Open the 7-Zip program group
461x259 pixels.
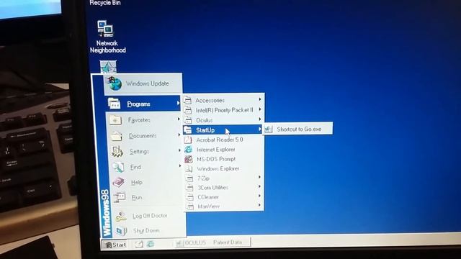point(224,178)
